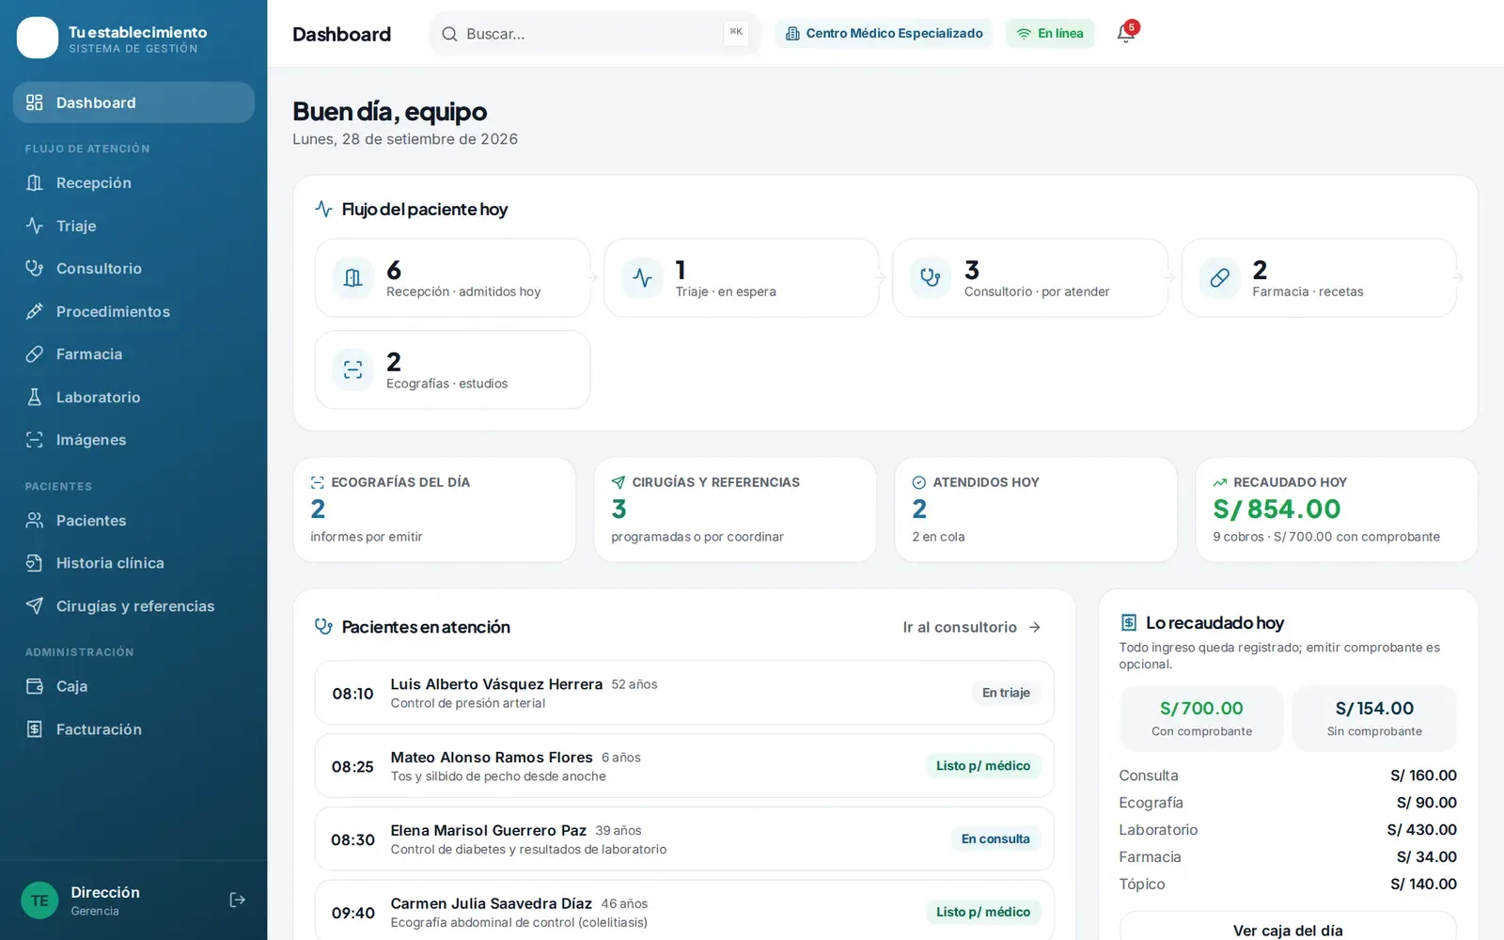Click the Recepción building icon in patient flow

tap(353, 278)
